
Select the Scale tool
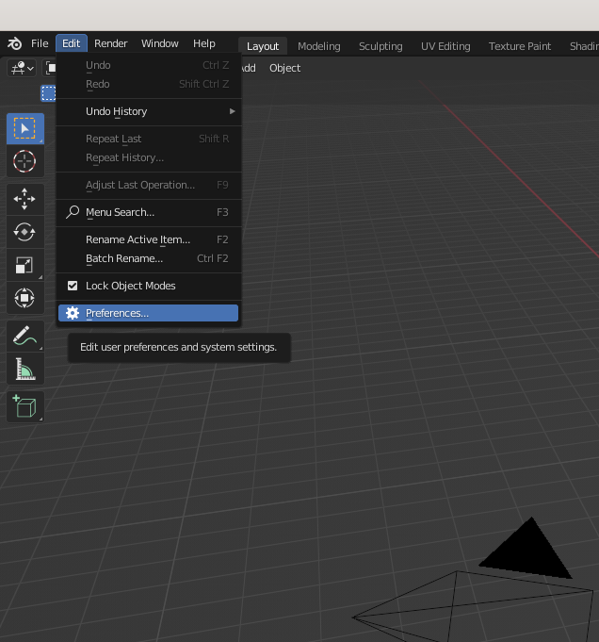[x=24, y=265]
